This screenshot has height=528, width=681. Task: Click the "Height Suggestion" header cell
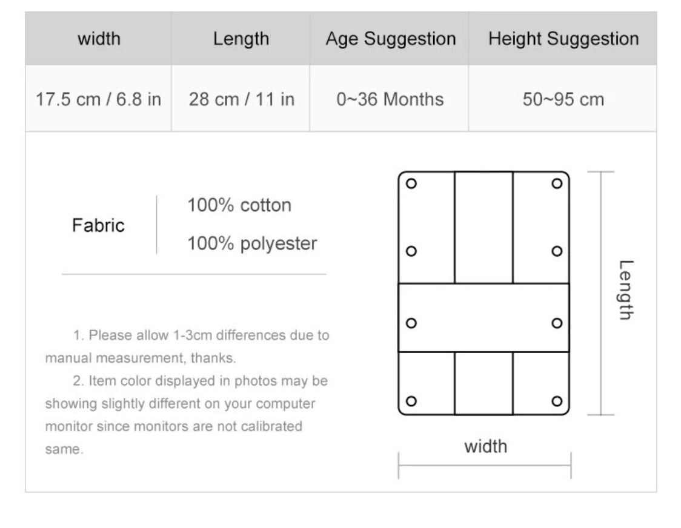pos(563,39)
